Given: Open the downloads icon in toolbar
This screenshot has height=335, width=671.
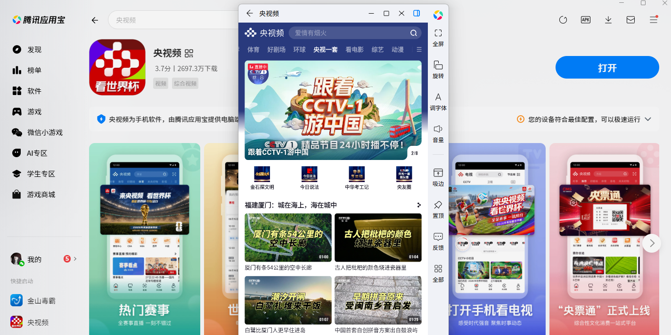Looking at the screenshot, I should tap(608, 20).
